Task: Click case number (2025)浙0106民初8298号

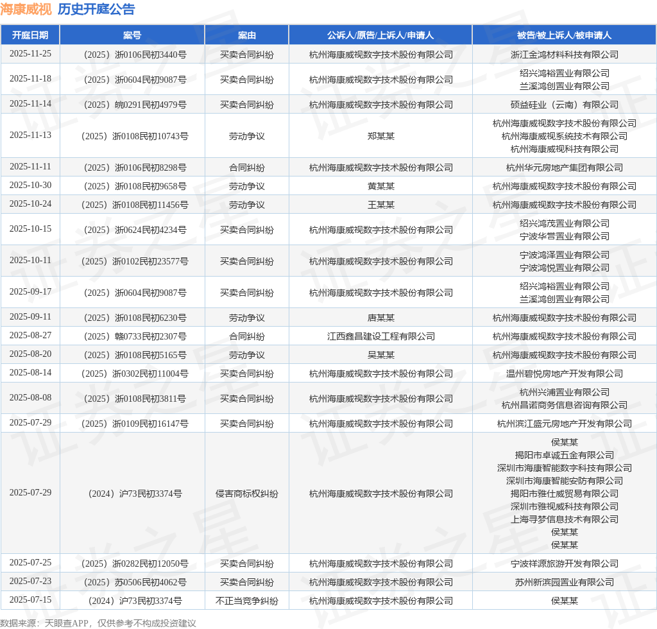Action: click(x=135, y=168)
